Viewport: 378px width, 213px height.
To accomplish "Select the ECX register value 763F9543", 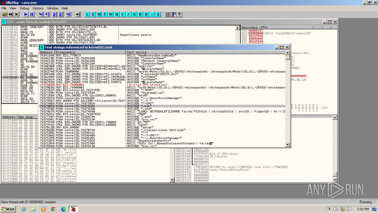I will (256, 33).
